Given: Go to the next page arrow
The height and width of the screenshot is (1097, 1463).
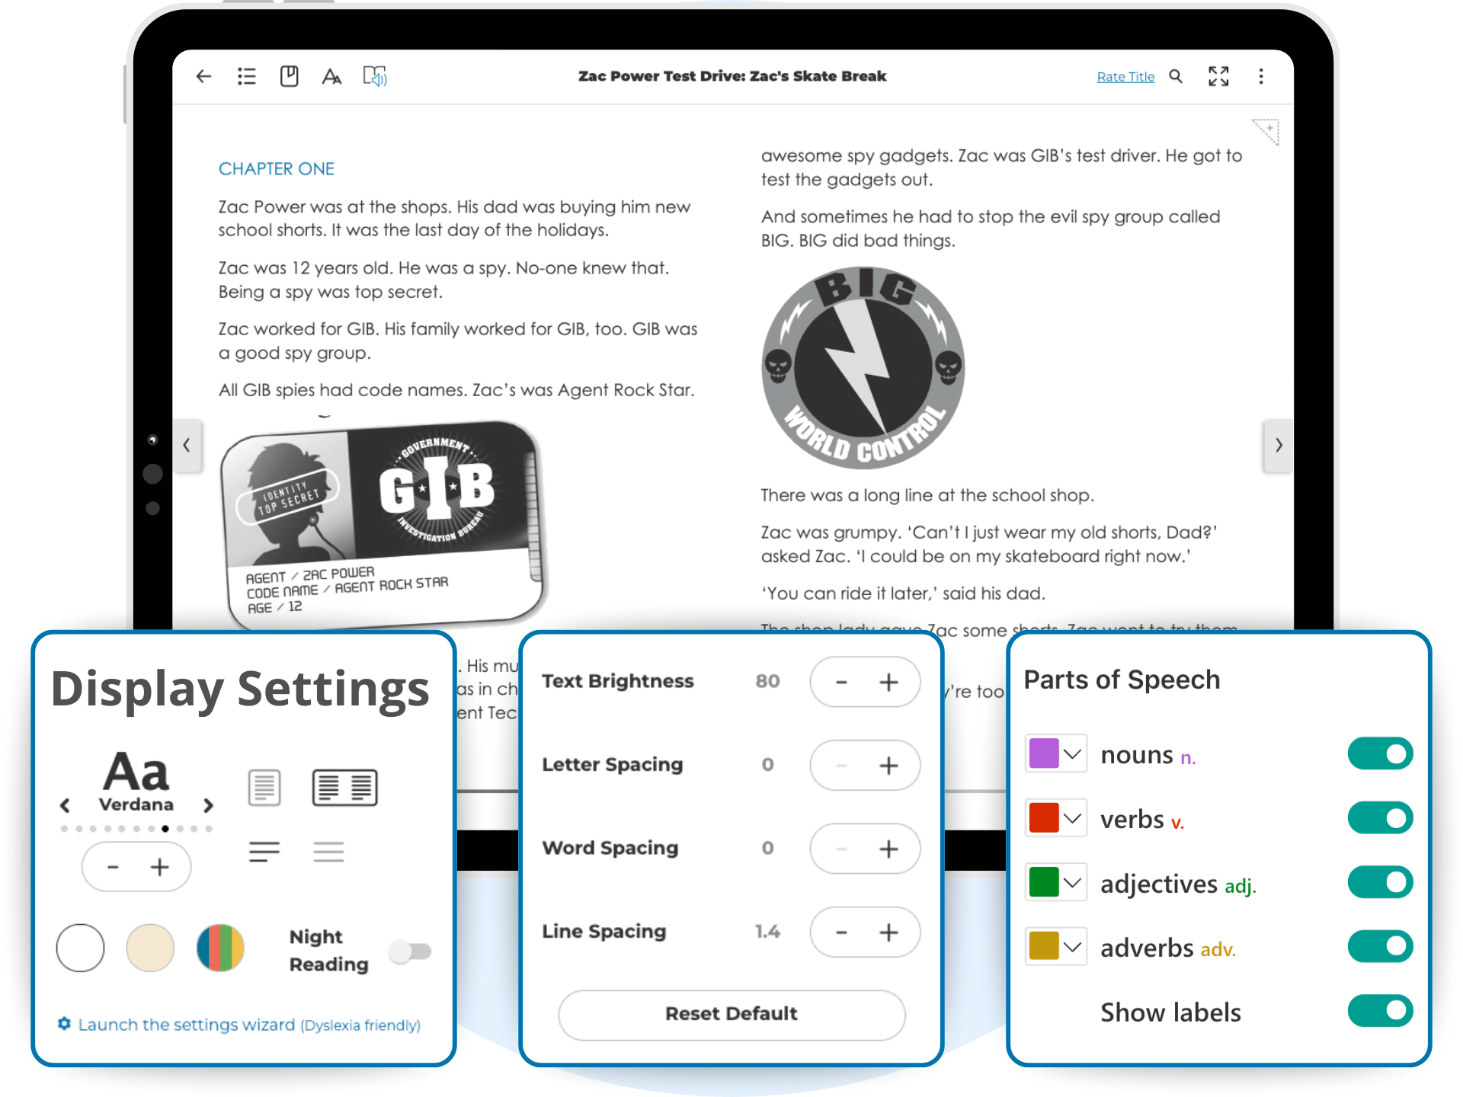Looking at the screenshot, I should coord(1278,445).
